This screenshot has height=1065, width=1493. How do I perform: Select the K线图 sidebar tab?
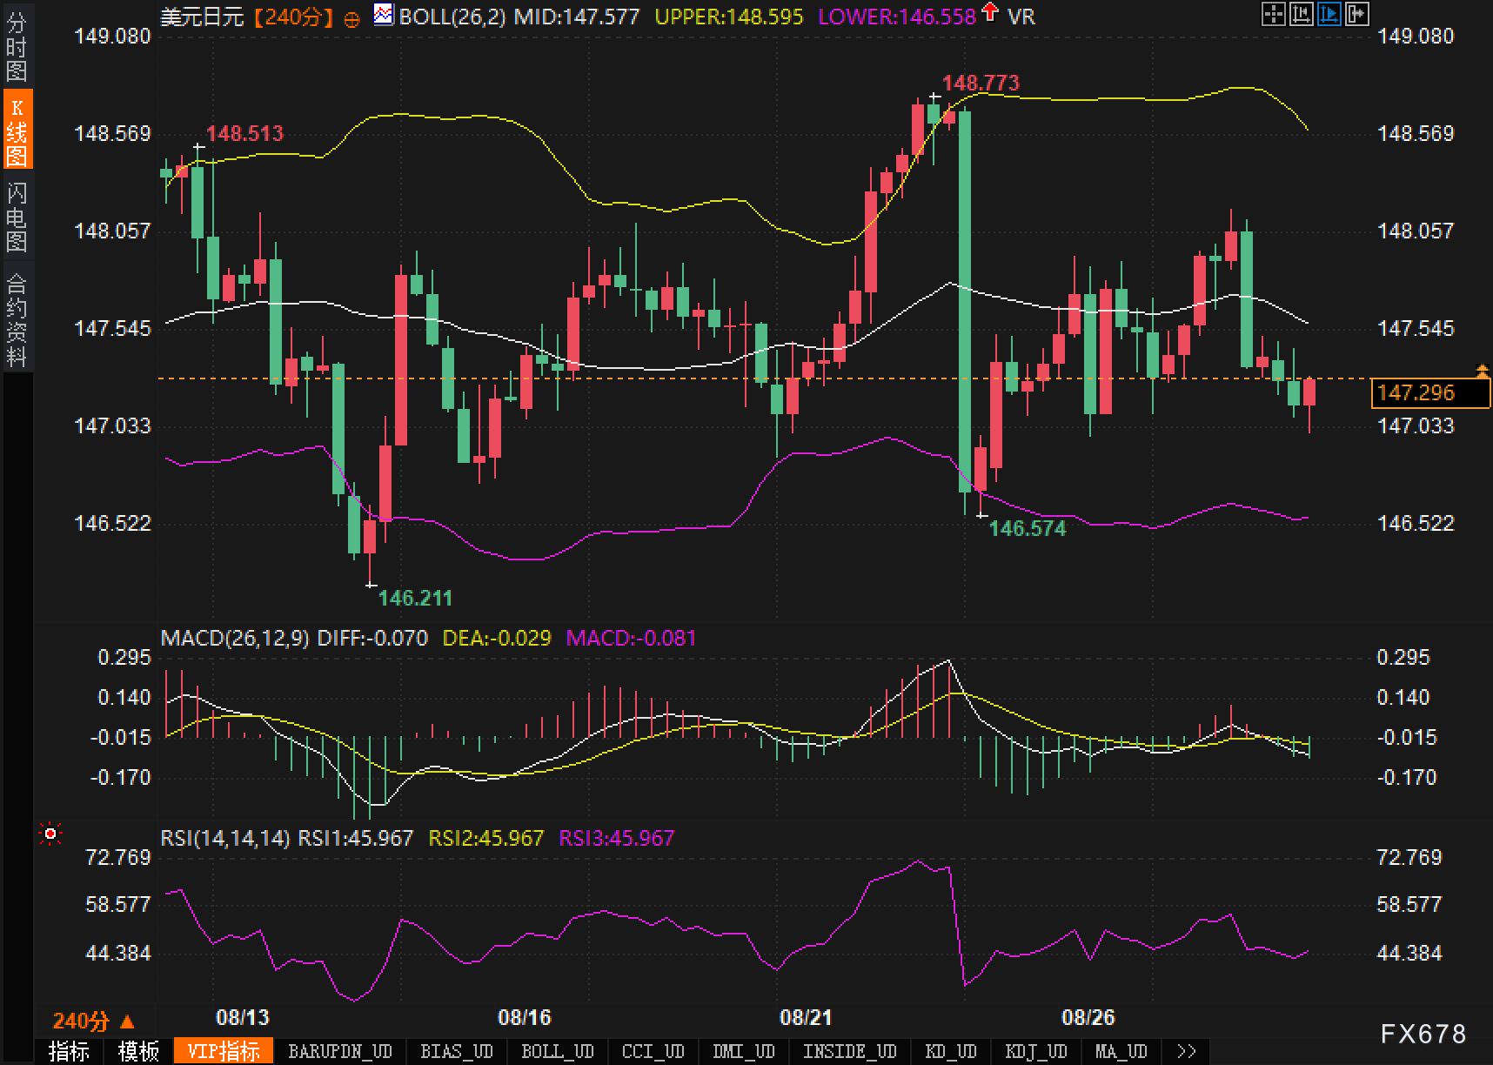pos(17,131)
